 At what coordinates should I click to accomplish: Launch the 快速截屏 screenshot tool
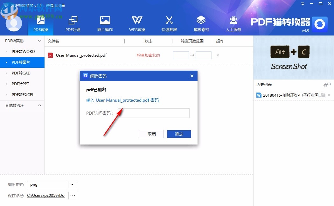point(169,23)
